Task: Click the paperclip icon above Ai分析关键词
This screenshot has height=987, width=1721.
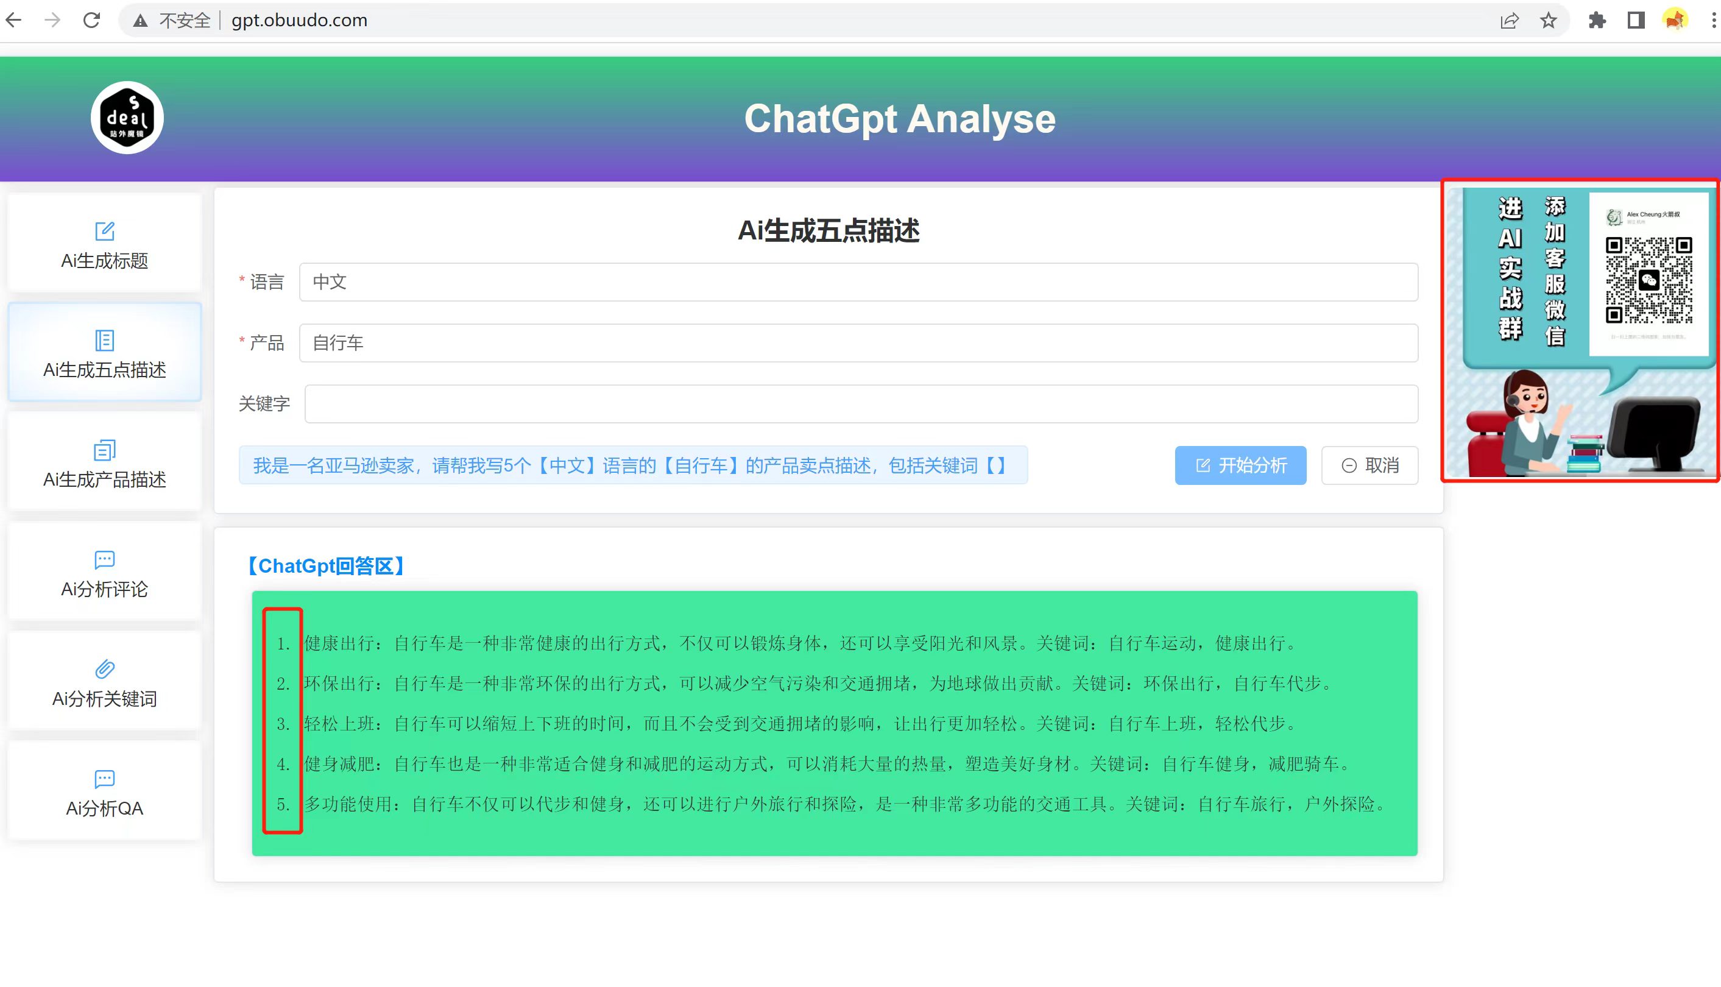Action: pos(104,669)
